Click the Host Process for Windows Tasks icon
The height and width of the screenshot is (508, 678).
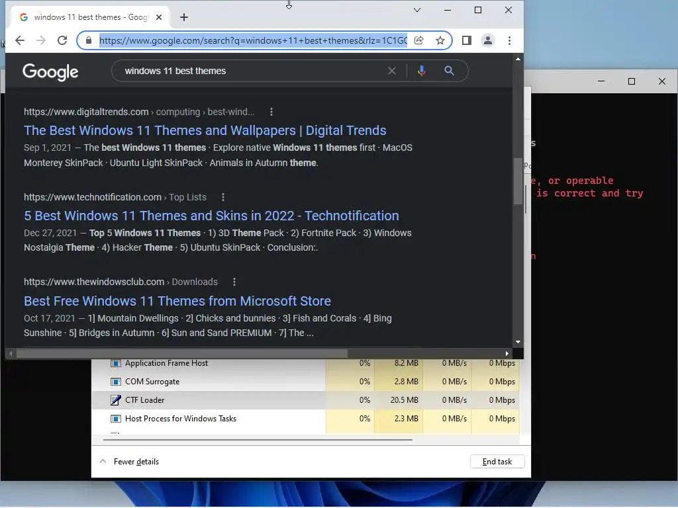115,419
